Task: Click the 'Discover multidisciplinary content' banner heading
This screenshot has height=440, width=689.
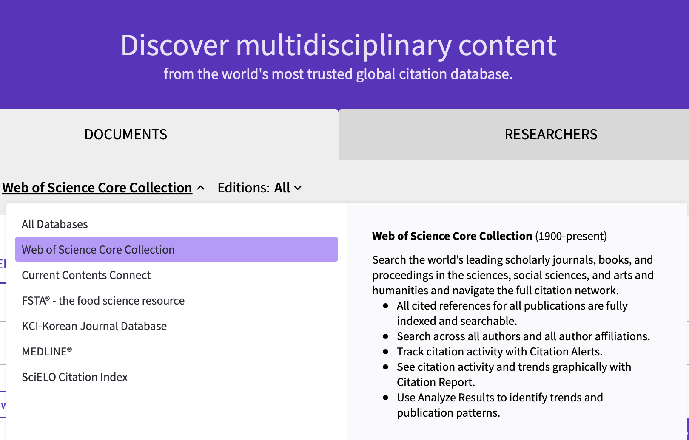Action: [x=339, y=45]
